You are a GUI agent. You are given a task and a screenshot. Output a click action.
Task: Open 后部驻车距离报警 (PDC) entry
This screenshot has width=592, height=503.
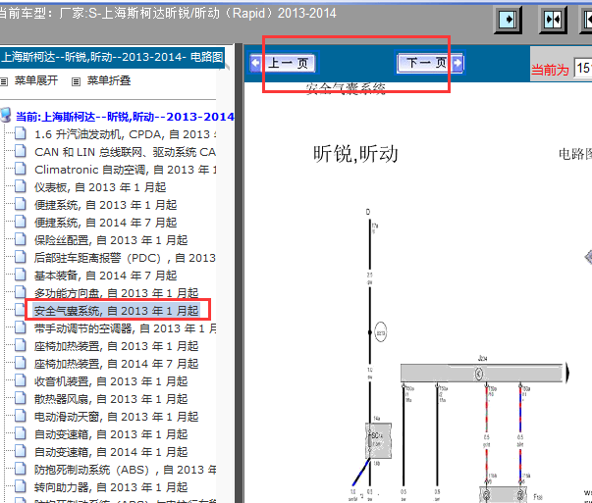coord(125,258)
